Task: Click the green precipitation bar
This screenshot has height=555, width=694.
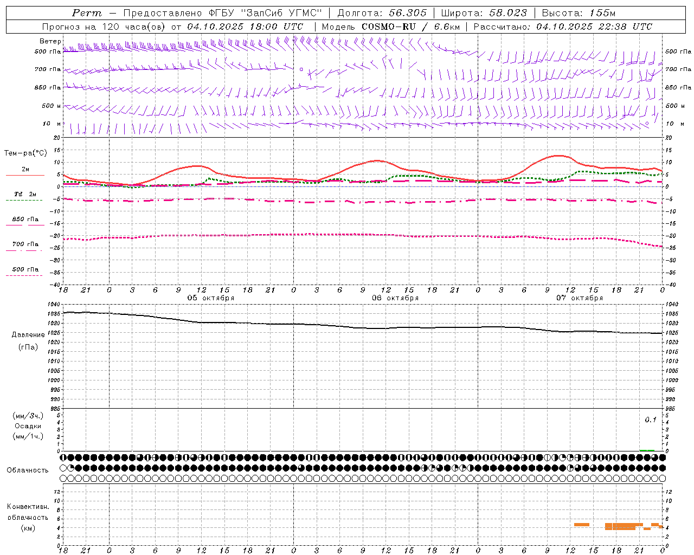Action: pyautogui.click(x=647, y=450)
